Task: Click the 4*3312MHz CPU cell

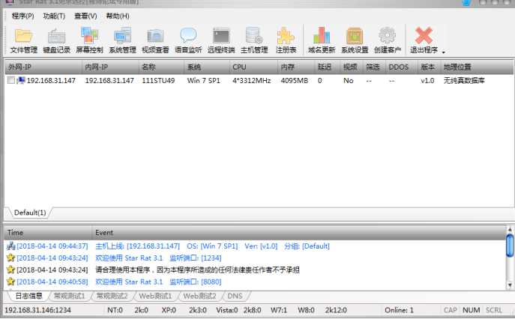Action: pos(252,80)
